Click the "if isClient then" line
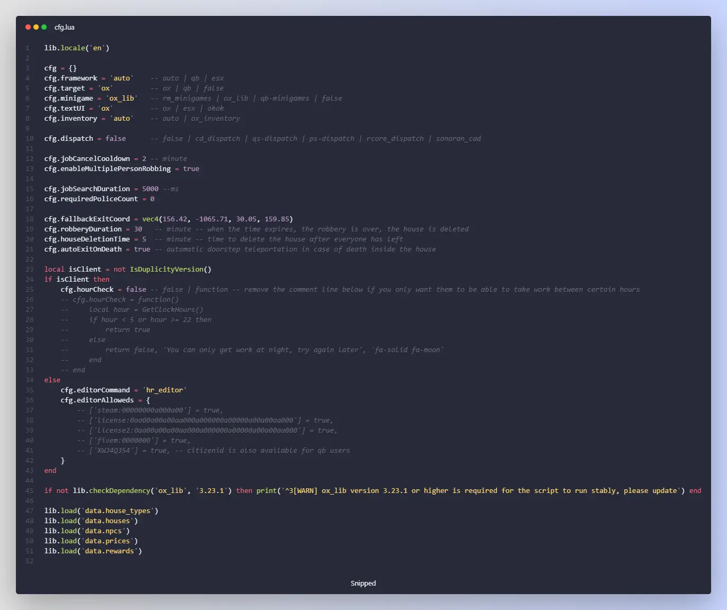727x610 pixels. pos(77,279)
